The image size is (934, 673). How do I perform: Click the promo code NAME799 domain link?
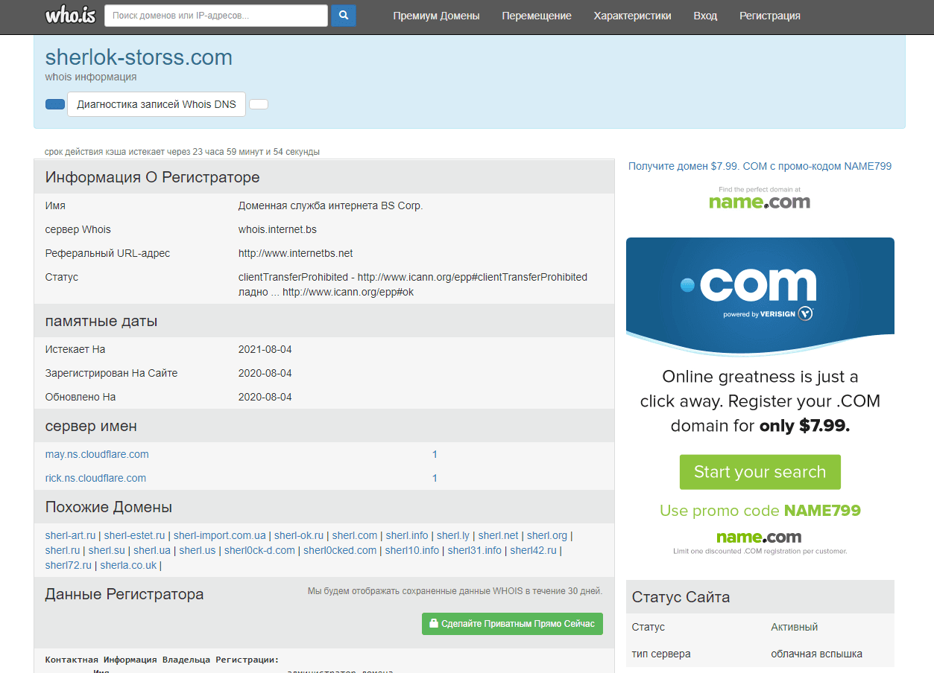pyautogui.click(x=760, y=166)
